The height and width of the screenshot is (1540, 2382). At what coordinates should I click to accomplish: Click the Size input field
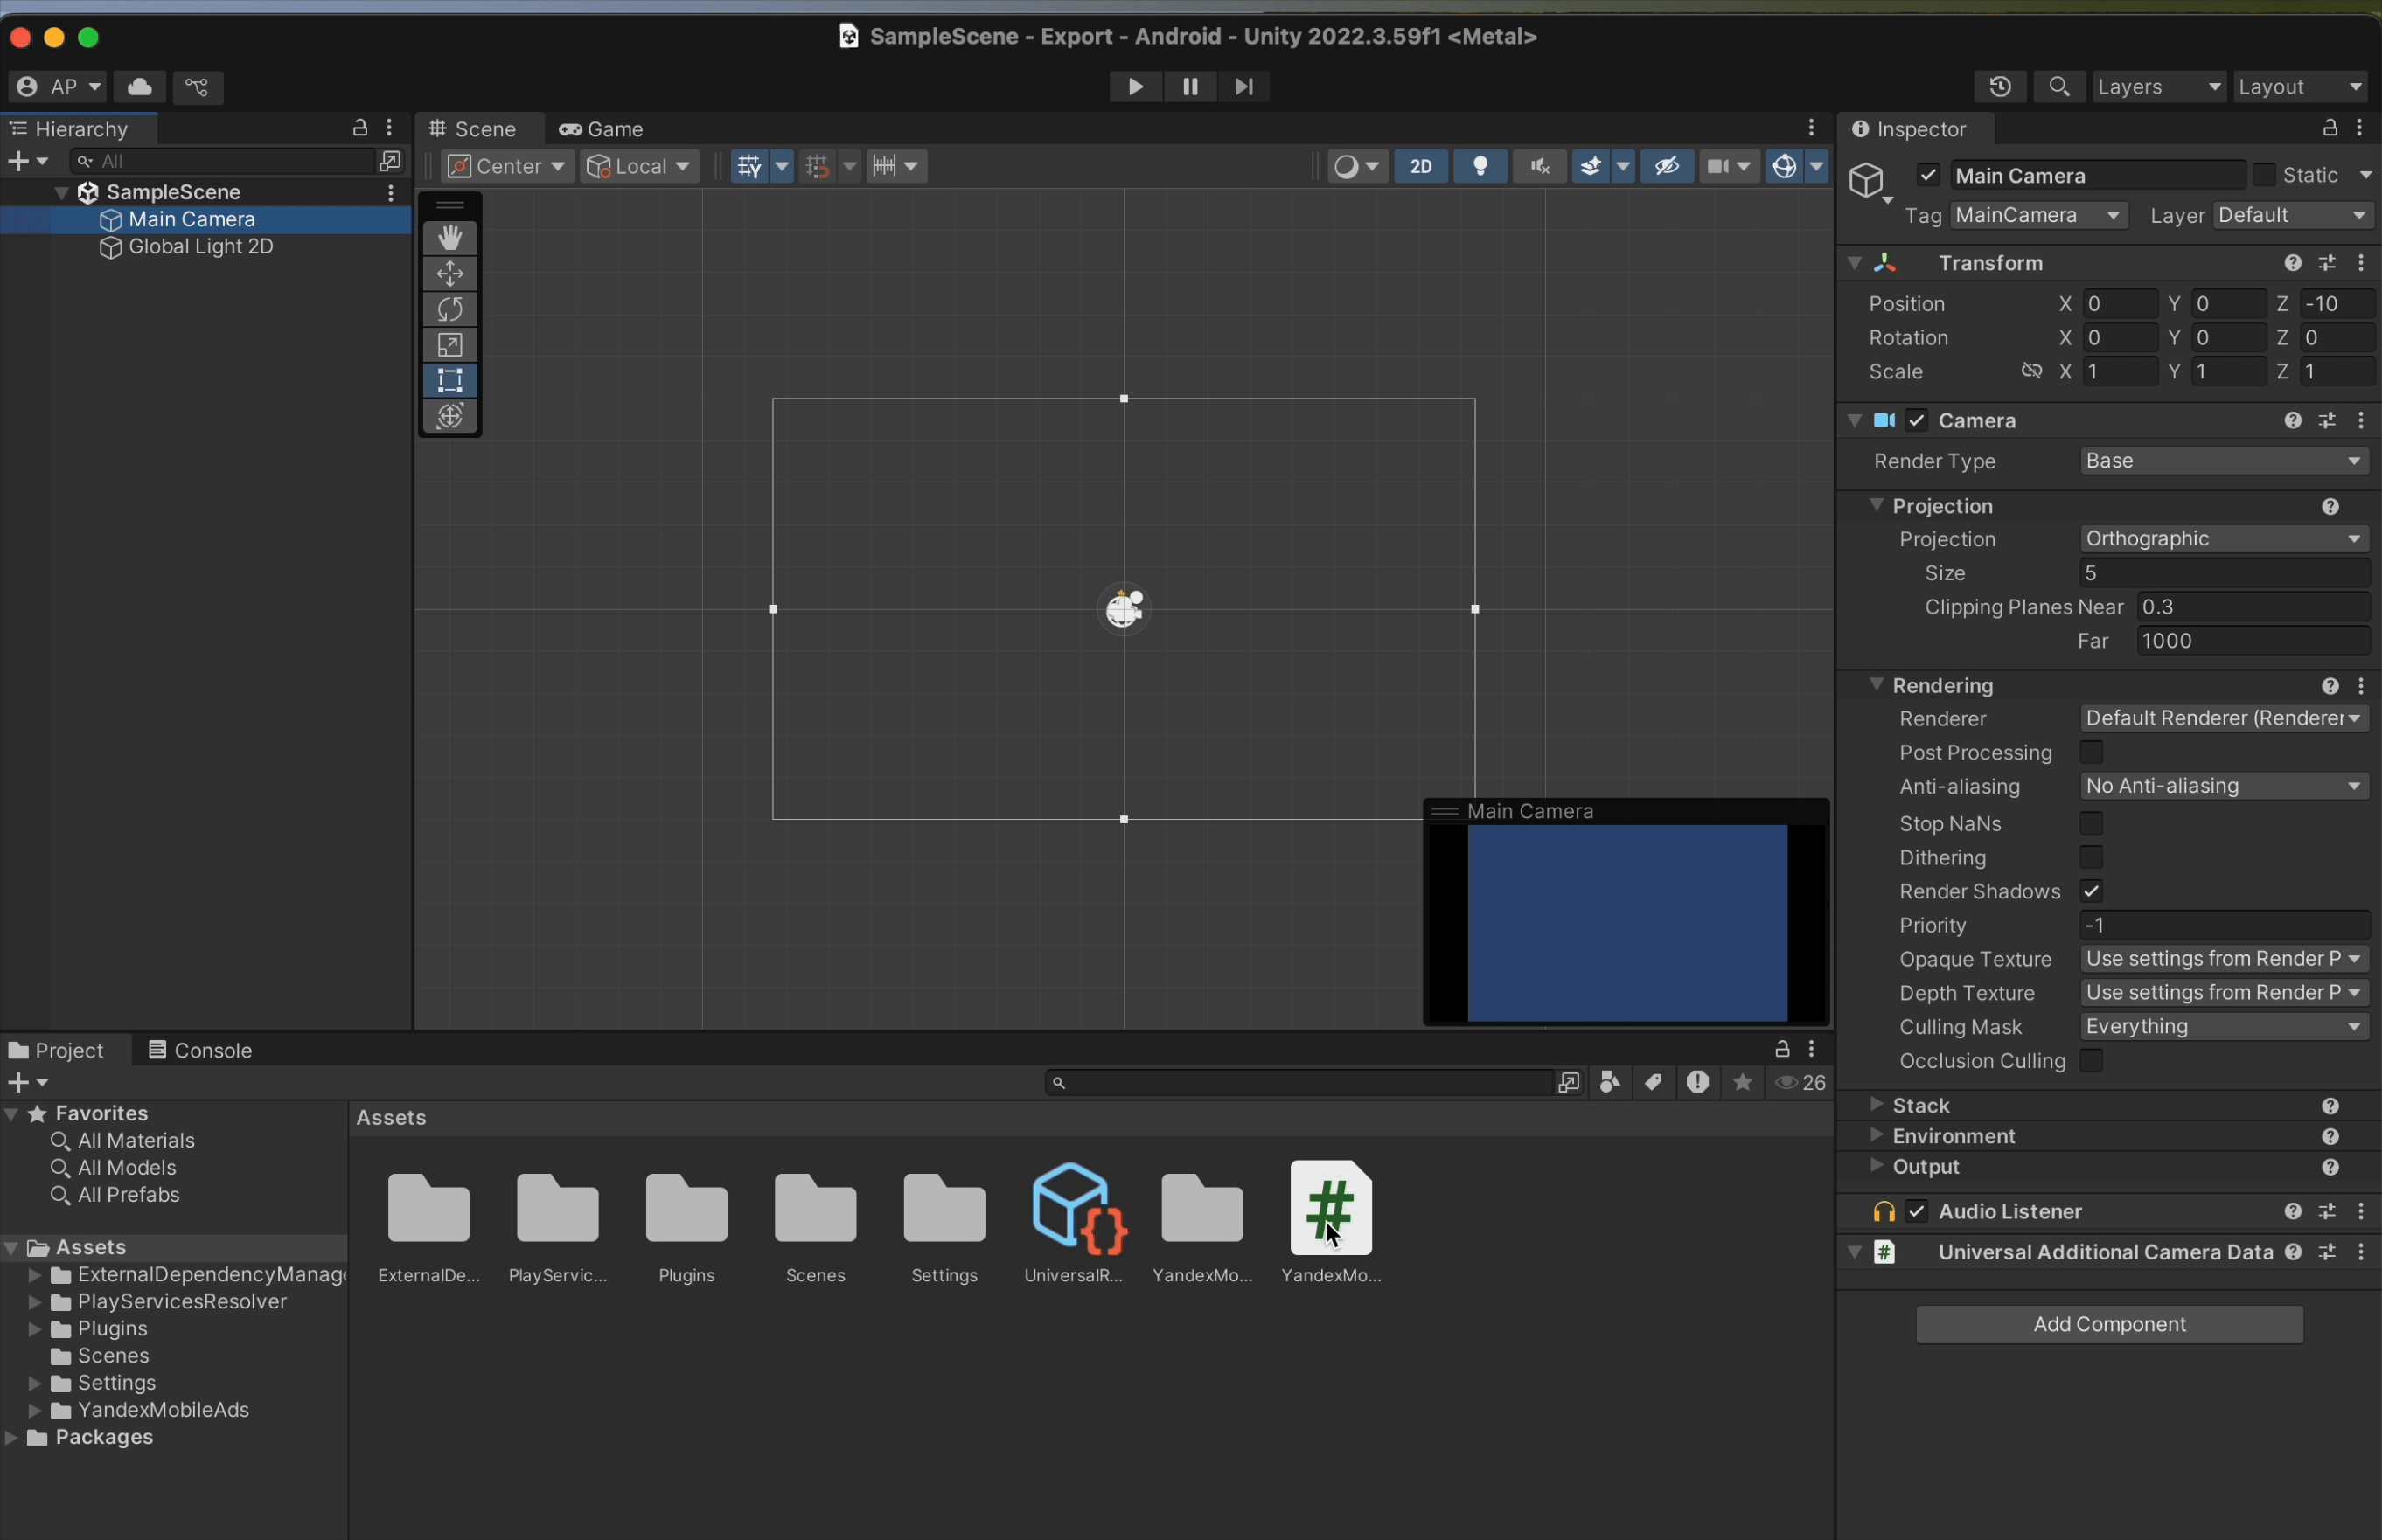(2225, 573)
